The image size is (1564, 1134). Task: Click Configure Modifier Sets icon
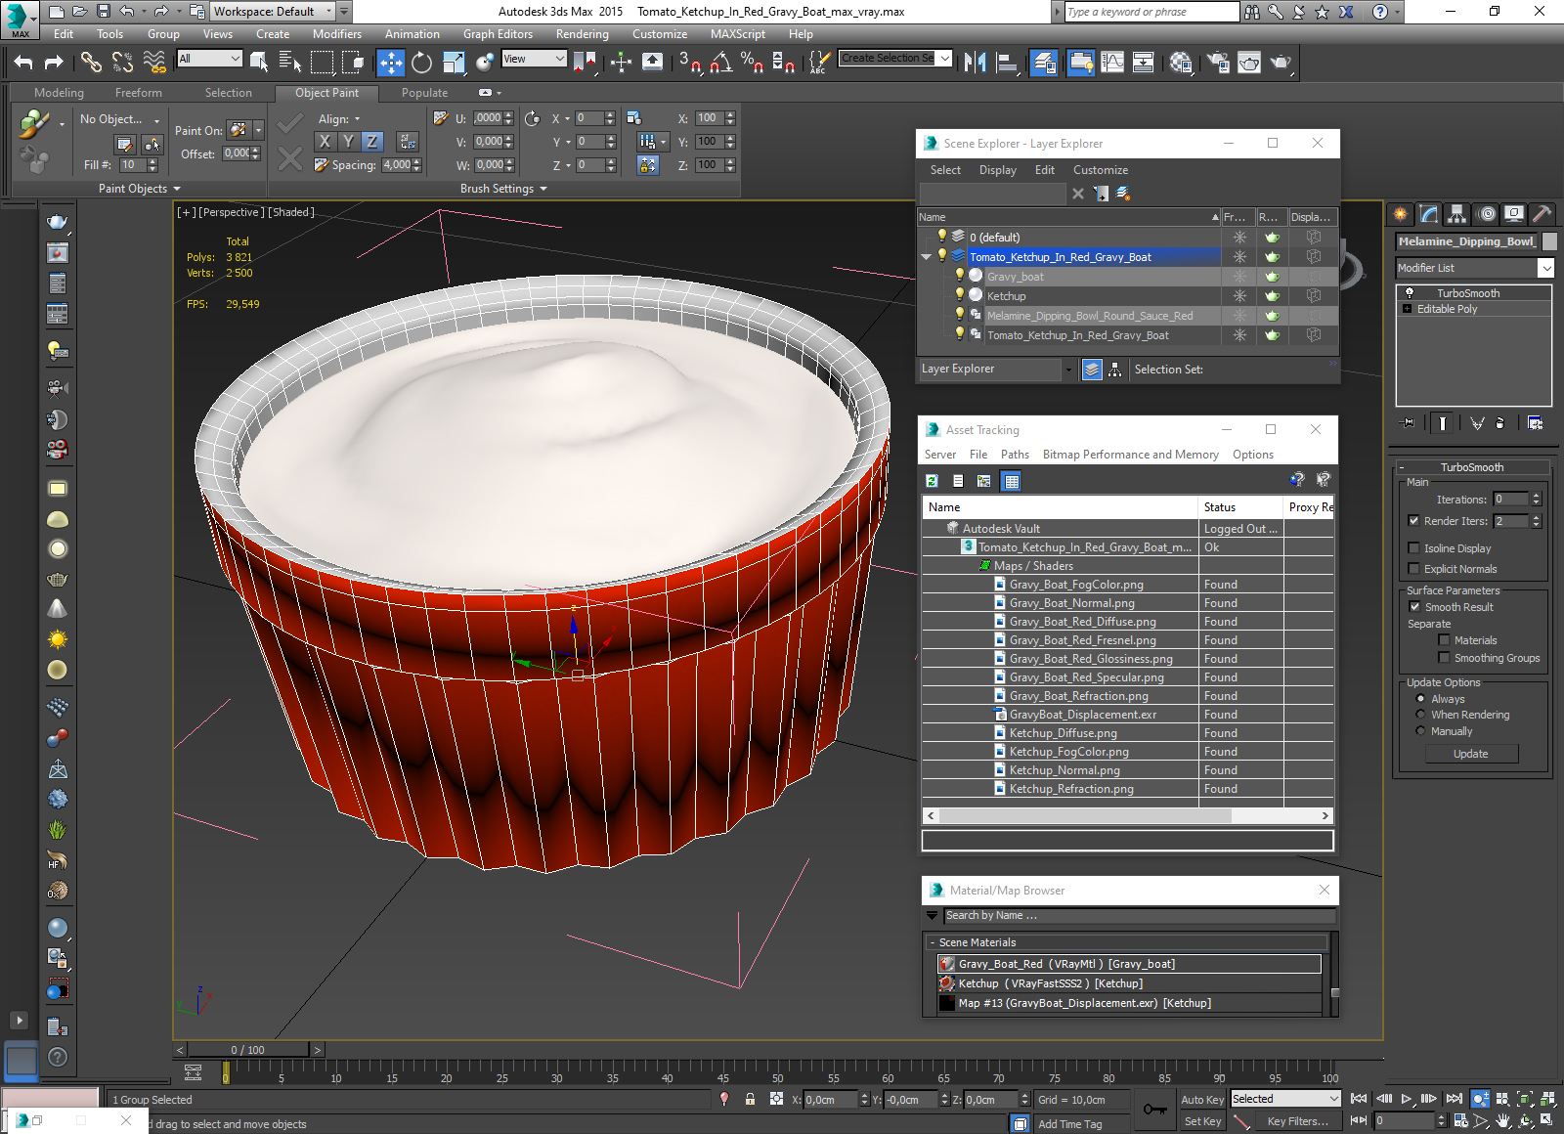click(x=1535, y=422)
